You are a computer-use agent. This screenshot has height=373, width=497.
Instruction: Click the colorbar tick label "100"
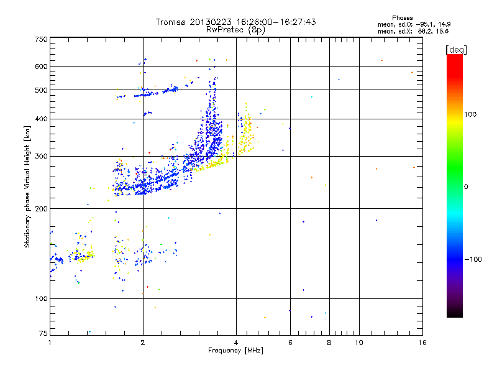[x=470, y=114]
